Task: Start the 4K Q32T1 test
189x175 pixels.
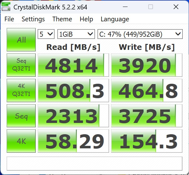Action: pos(21,90)
